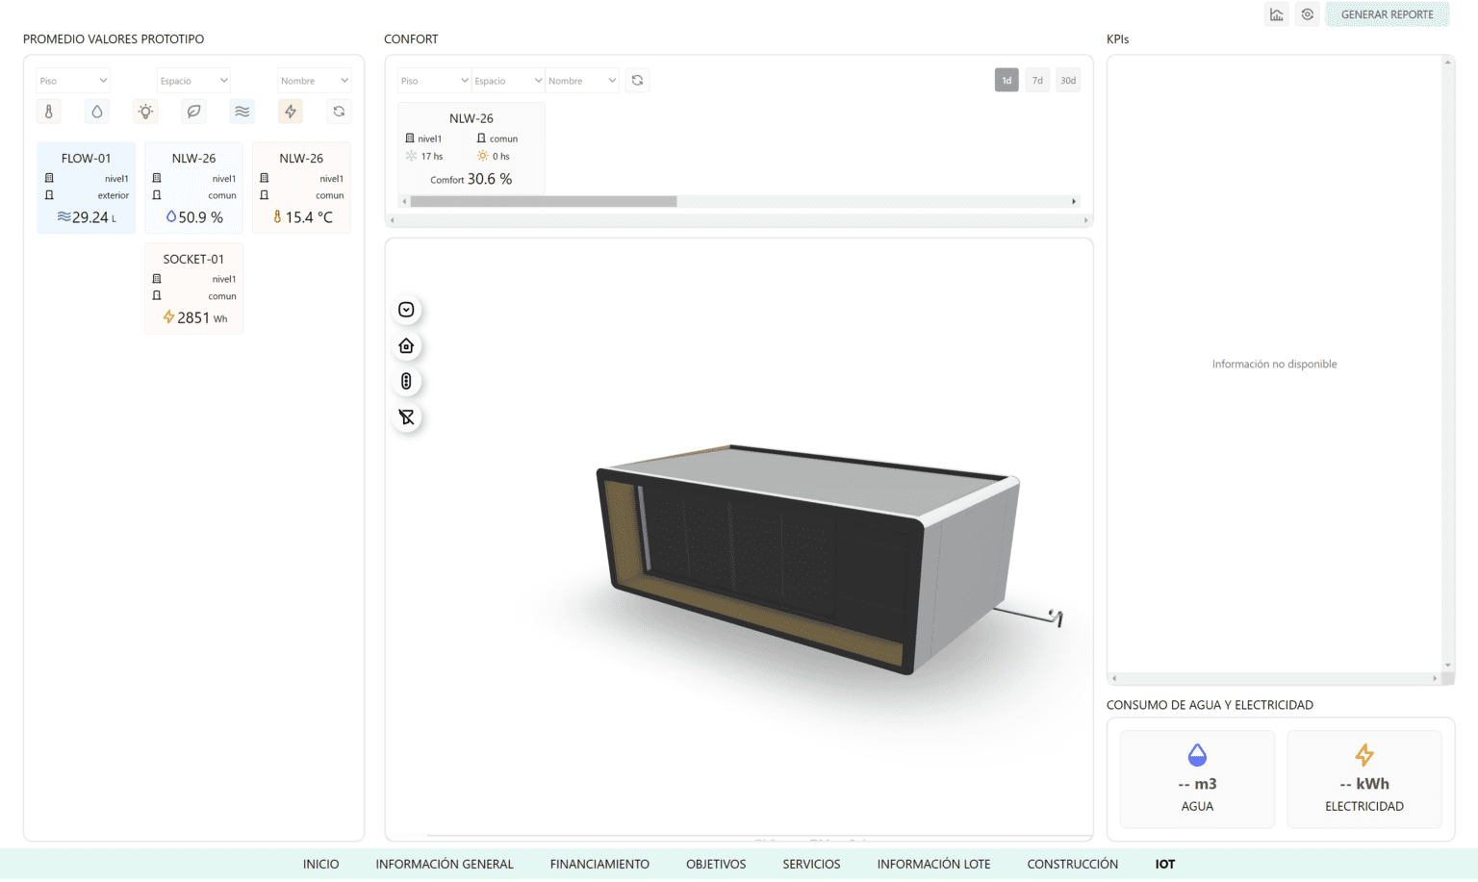Select the SOCKET-01 sensor card
Image resolution: width=1478 pixels, height=882 pixels.
pos(193,289)
